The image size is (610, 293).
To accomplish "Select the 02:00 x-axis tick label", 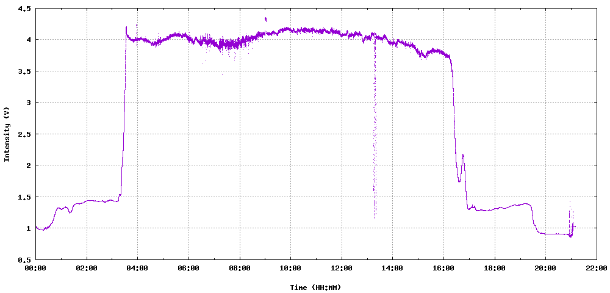I will pos(87,268).
